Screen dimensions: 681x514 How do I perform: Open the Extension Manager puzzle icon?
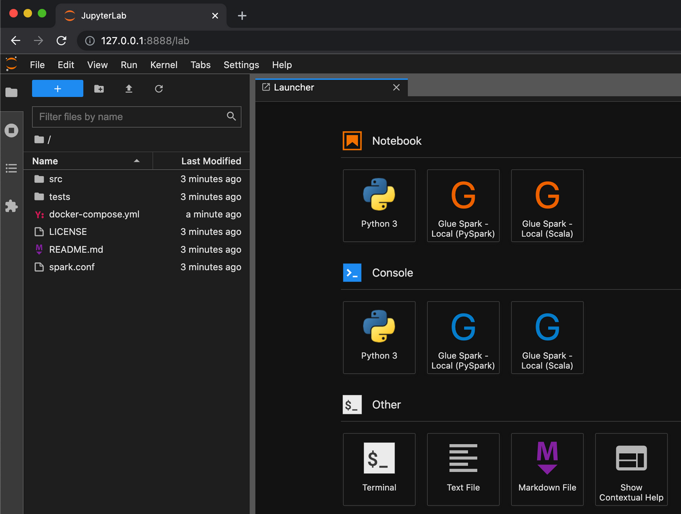tap(11, 206)
